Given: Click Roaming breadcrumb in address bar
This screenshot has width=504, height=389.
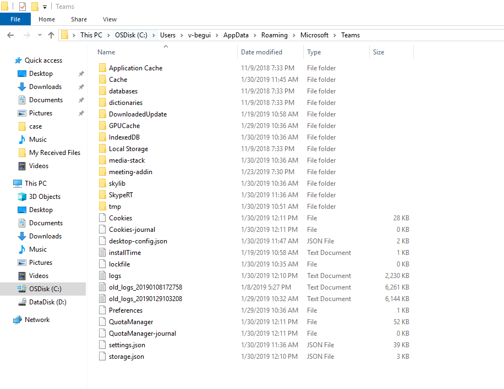Looking at the screenshot, I should 275,35.
